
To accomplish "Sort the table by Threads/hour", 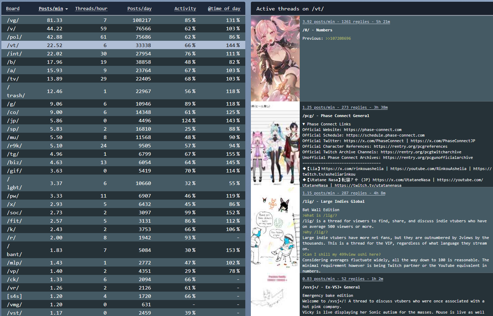I will (x=91, y=9).
